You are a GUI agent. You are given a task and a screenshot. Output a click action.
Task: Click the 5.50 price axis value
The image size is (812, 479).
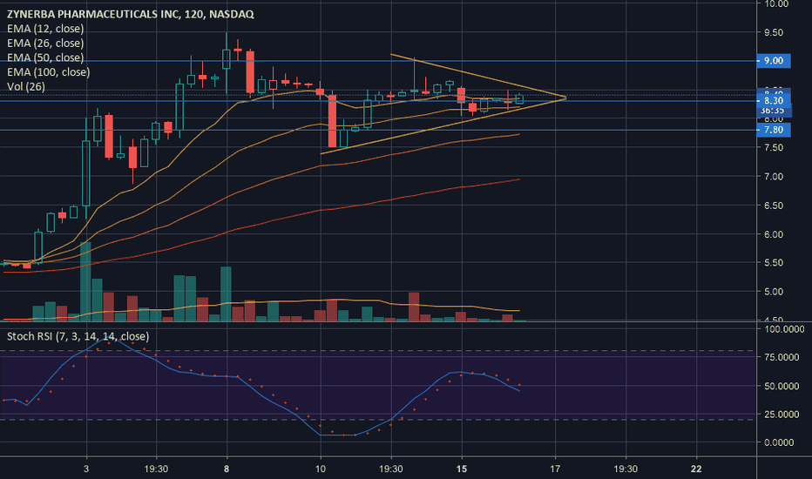774,262
